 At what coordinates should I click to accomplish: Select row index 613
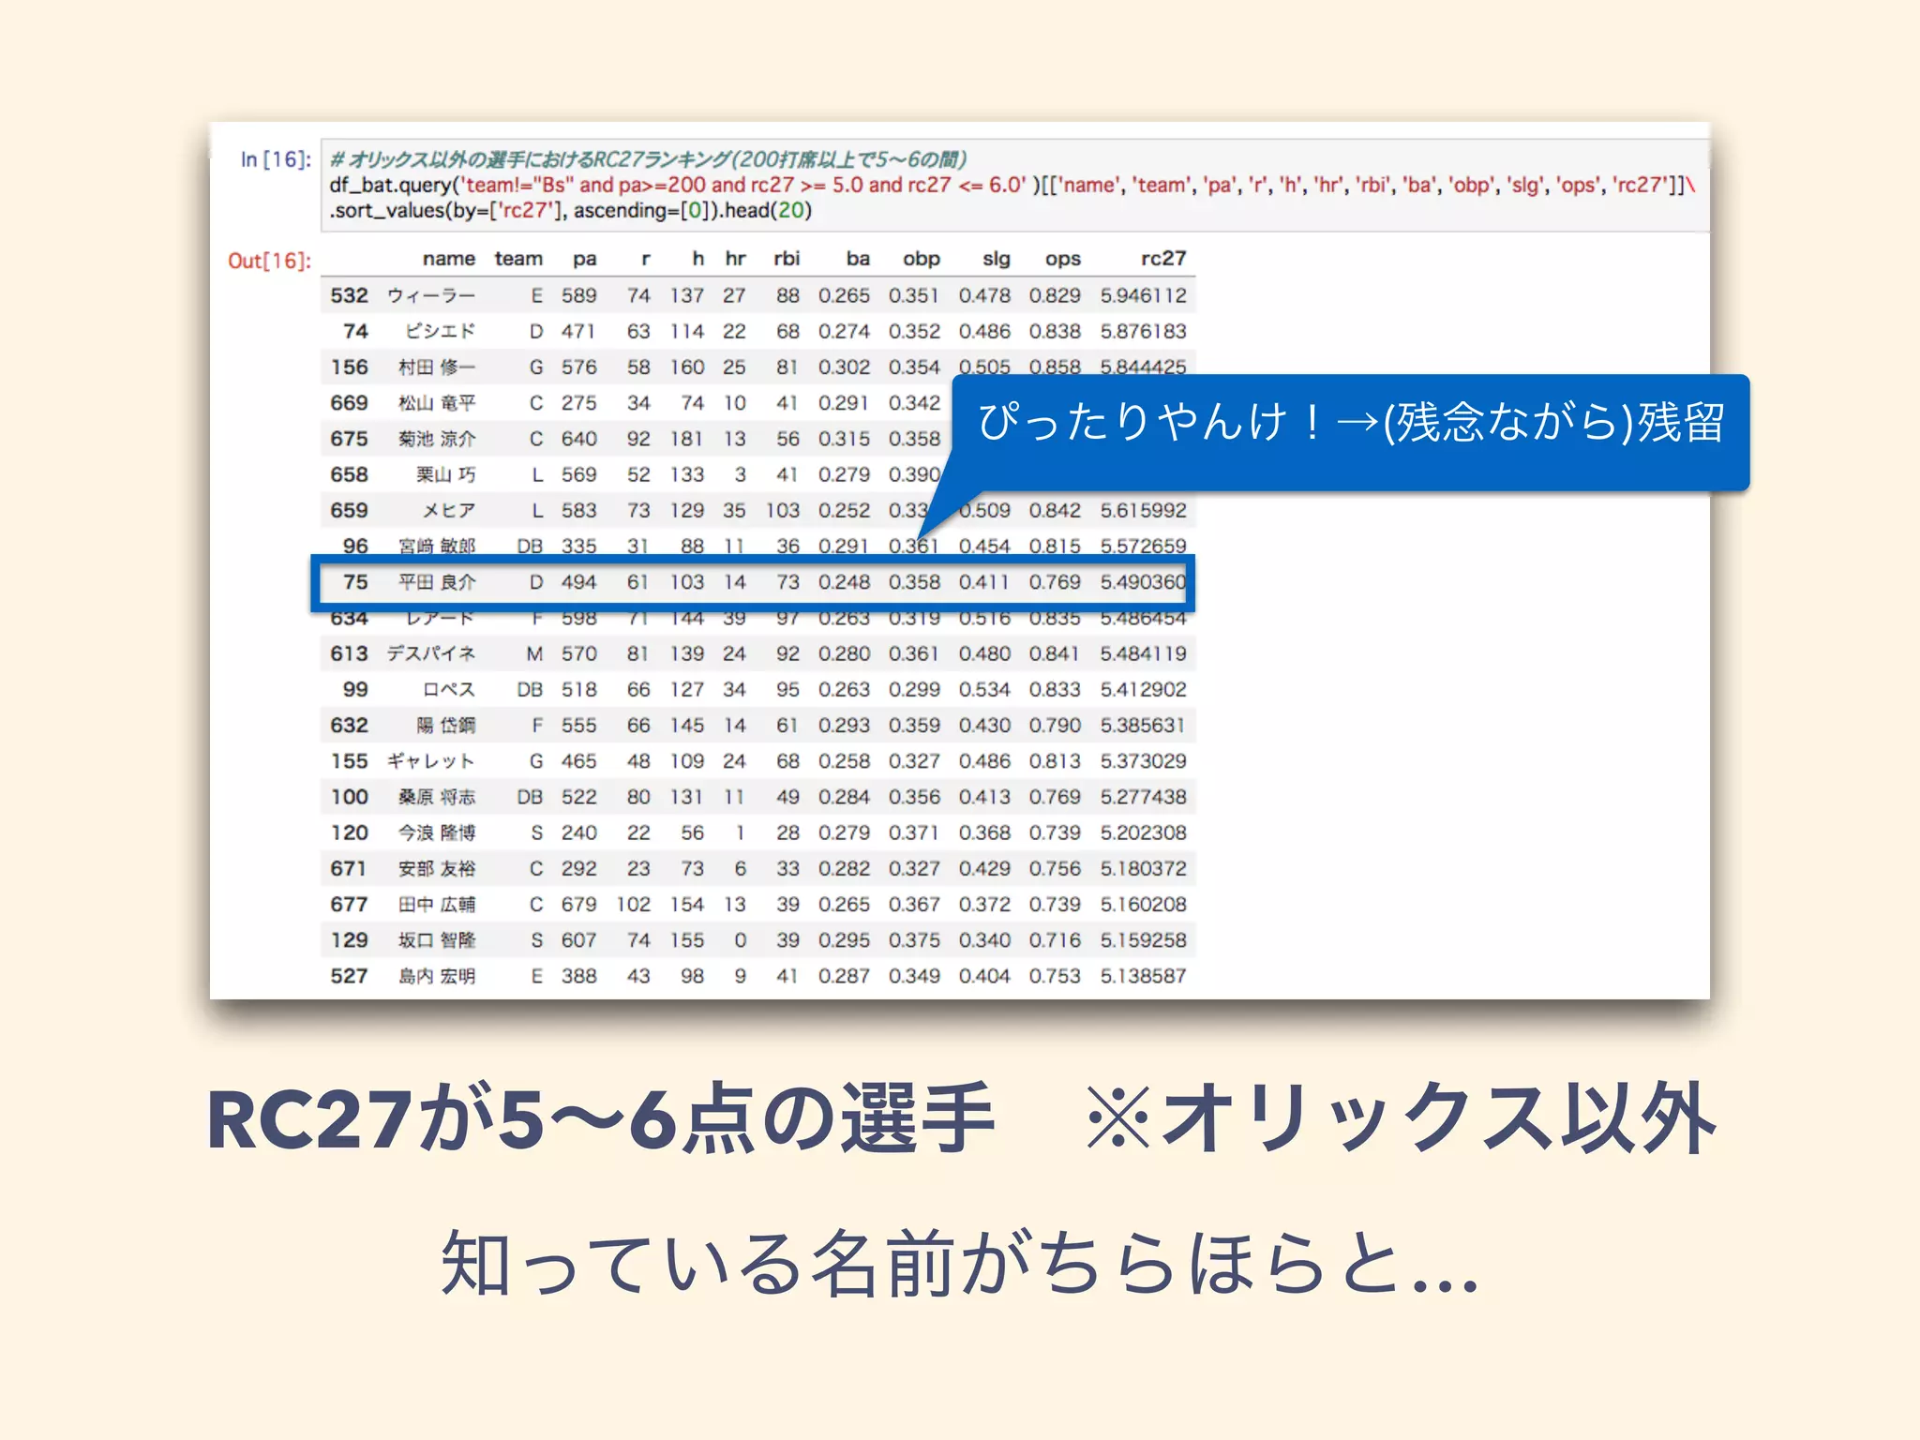pyautogui.click(x=349, y=653)
